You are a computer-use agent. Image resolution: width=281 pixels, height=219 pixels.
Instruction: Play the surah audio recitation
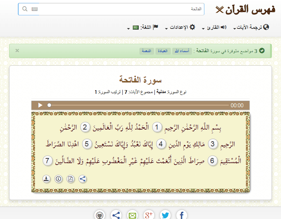click(40, 105)
